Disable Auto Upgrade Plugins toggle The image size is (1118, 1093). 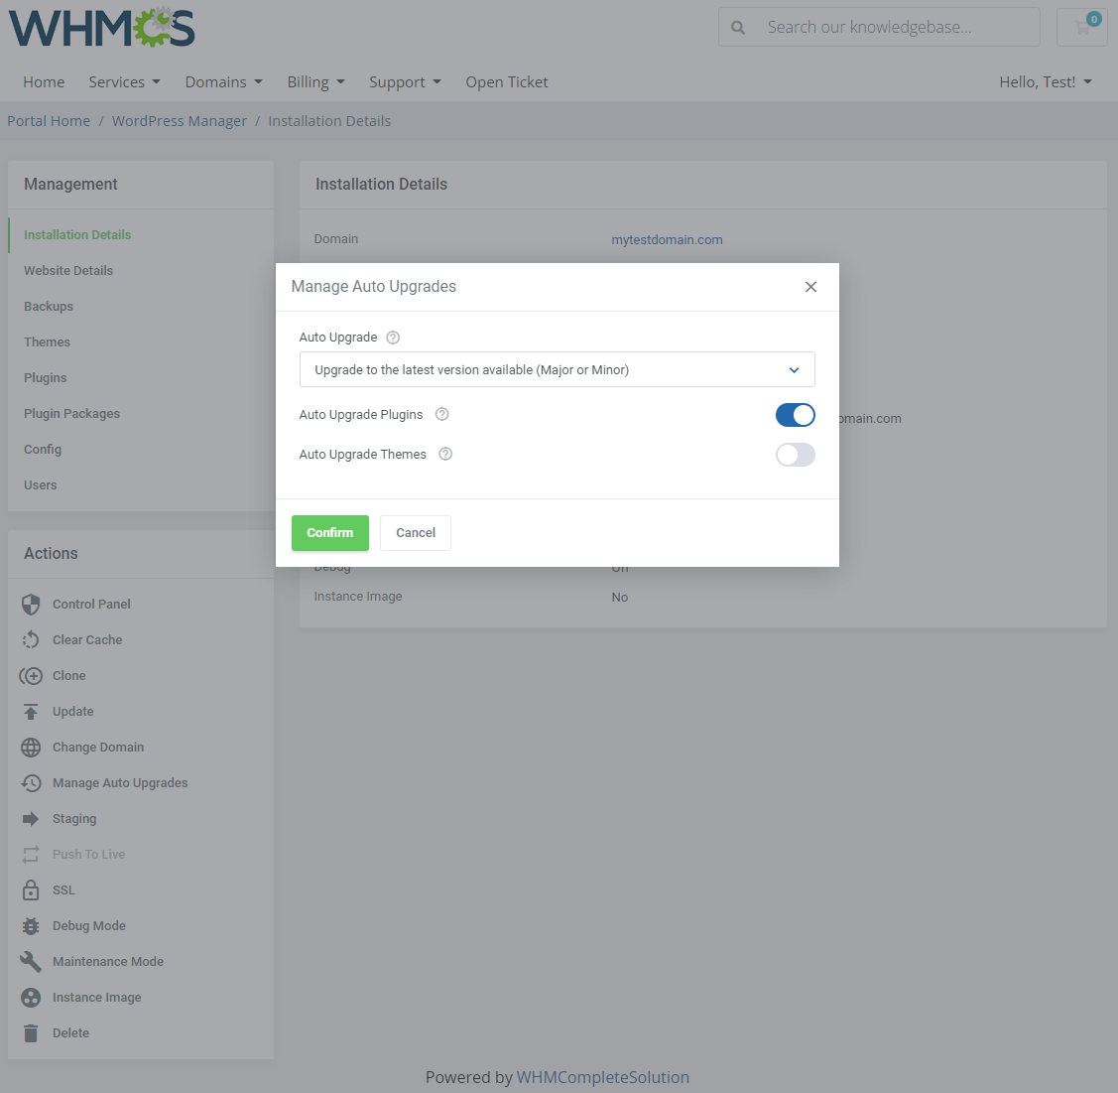(795, 414)
